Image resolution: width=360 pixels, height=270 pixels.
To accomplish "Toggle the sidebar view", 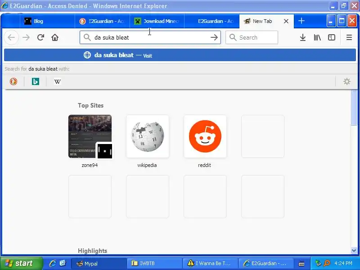I will (x=332, y=37).
